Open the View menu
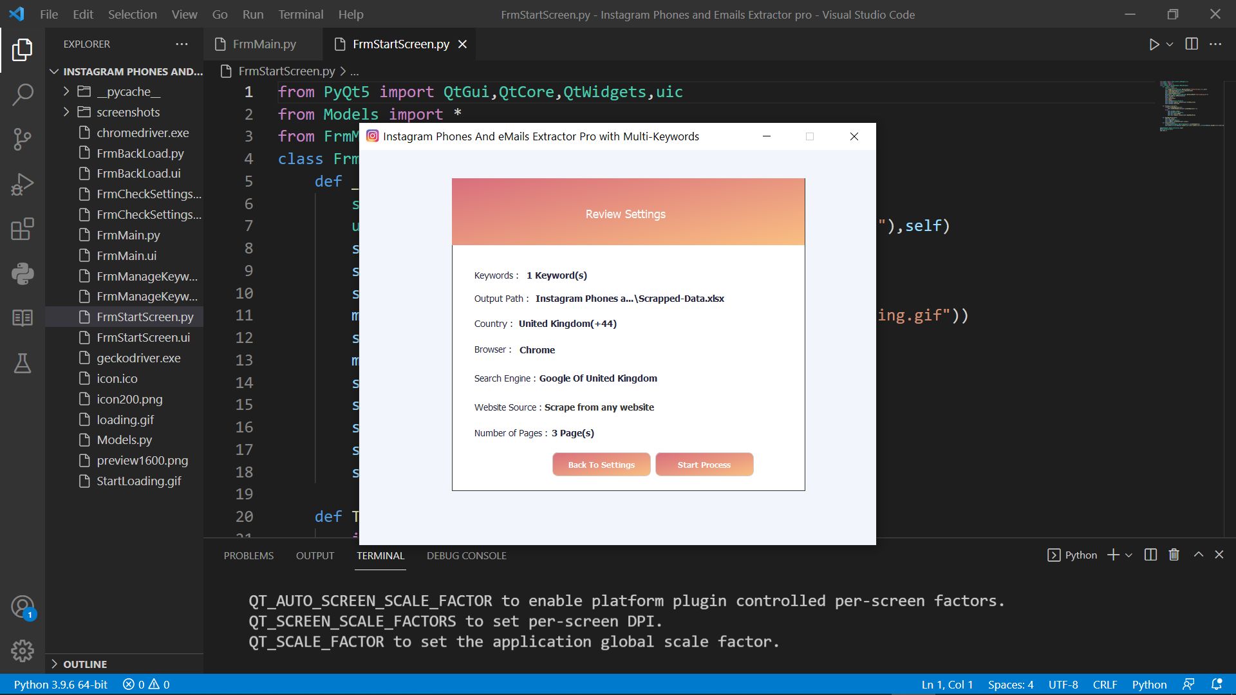The image size is (1236, 695). click(184, 14)
